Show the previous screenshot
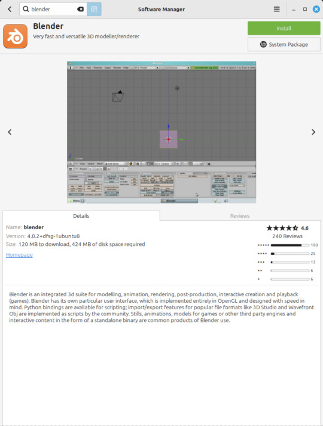The height and width of the screenshot is (426, 323). (x=10, y=132)
